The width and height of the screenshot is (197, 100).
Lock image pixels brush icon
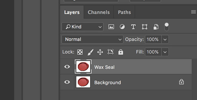point(90,52)
